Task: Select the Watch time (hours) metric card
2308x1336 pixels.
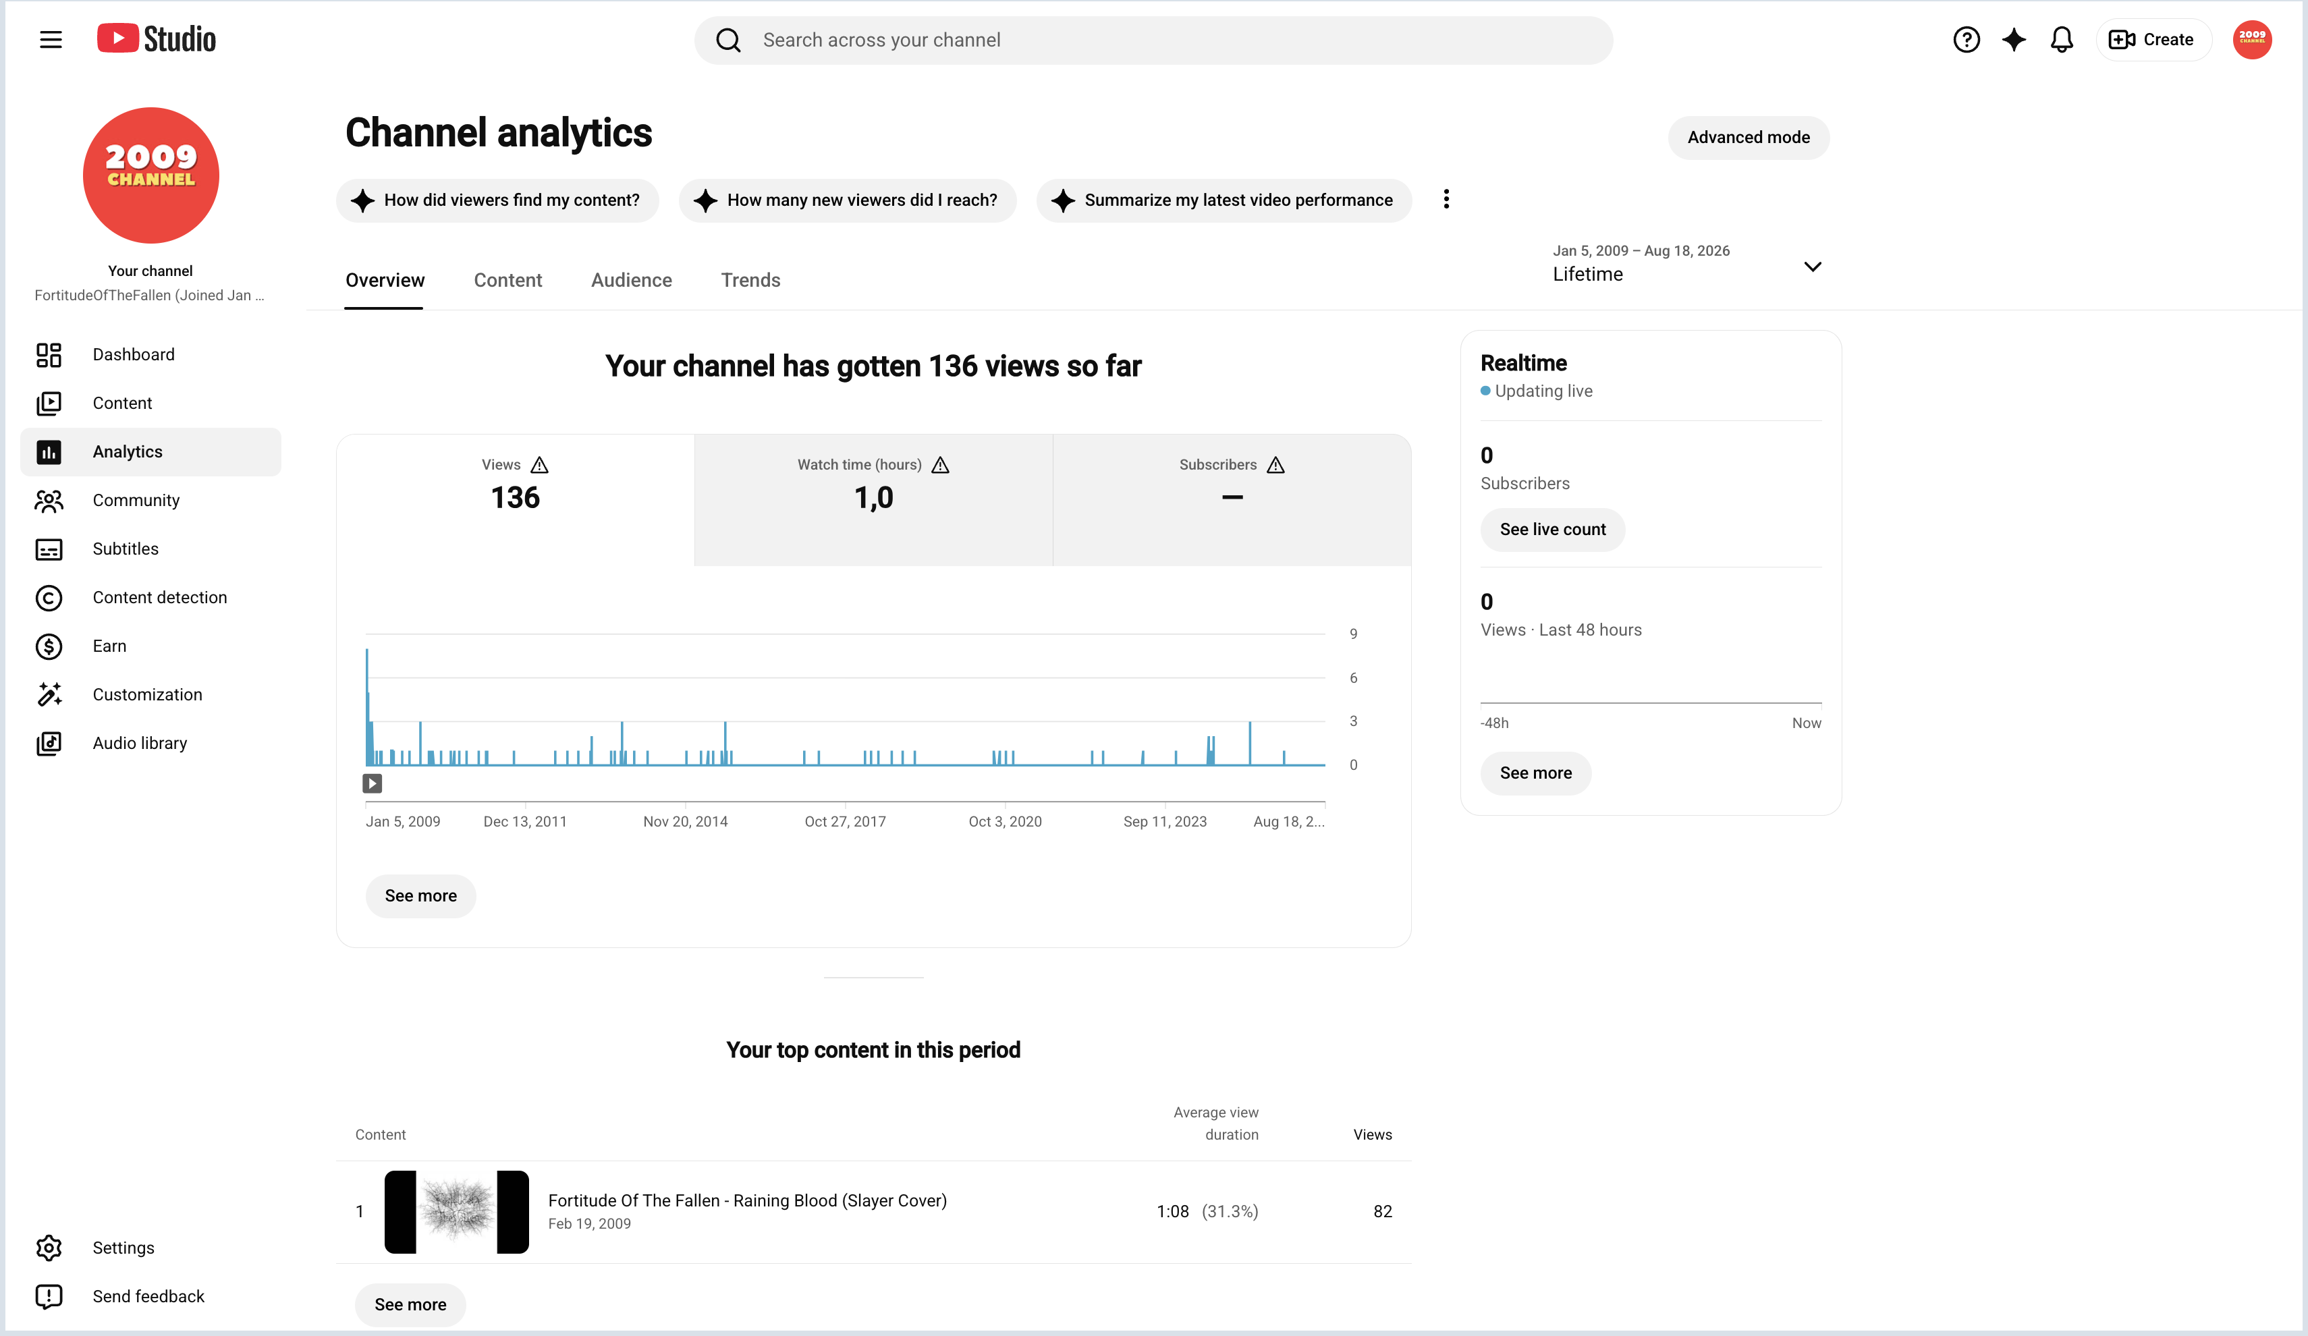Action: pos(873,500)
